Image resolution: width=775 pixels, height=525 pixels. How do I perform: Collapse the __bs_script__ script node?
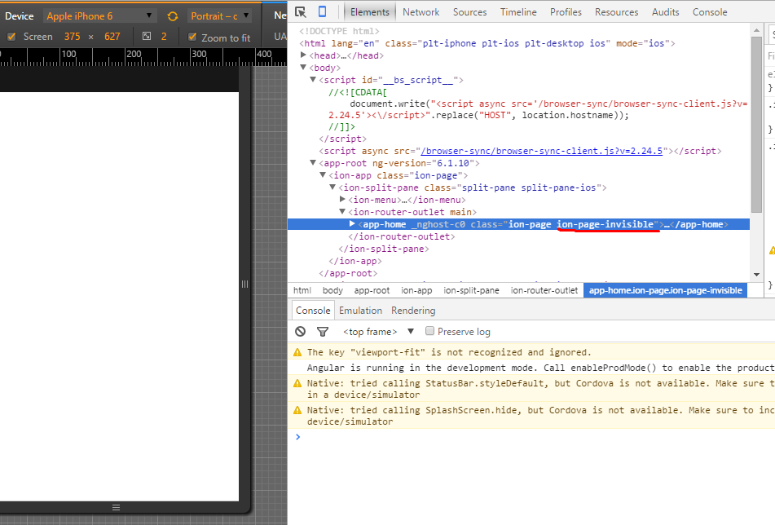pos(313,80)
